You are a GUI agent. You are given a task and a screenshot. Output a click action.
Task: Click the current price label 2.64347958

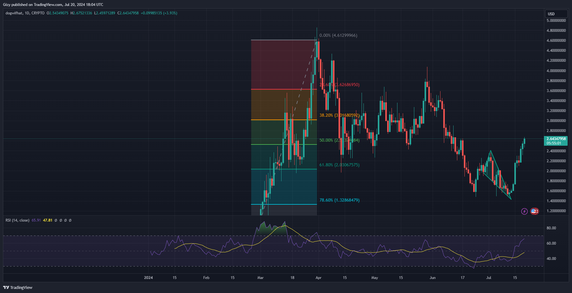coord(556,139)
